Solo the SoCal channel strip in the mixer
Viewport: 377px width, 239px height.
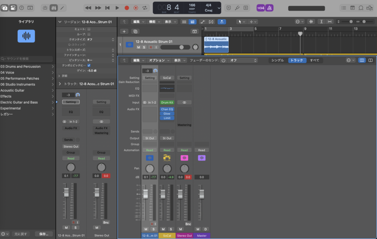tap(170, 229)
